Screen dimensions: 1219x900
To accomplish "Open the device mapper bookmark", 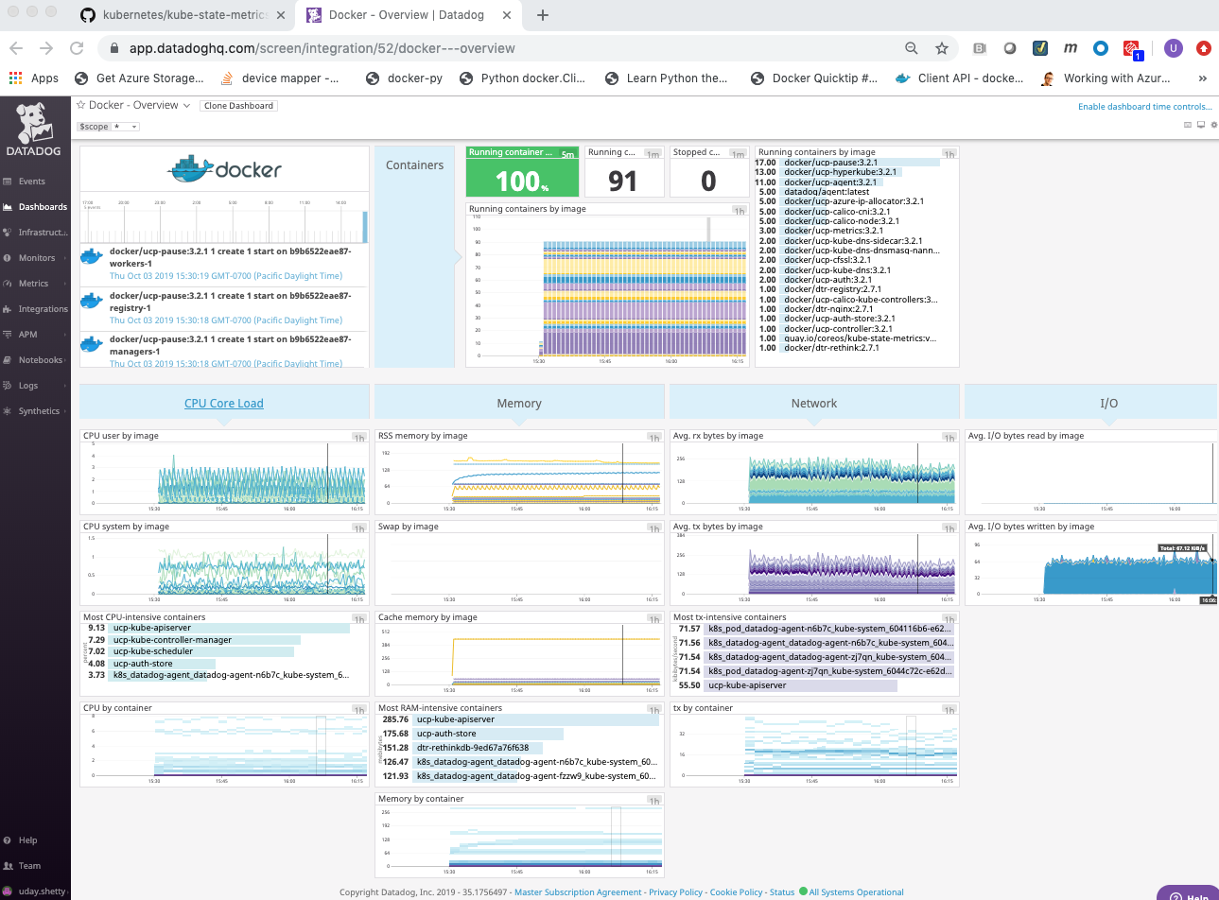I will [x=279, y=78].
